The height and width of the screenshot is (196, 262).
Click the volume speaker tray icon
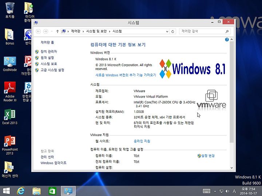(227, 191)
